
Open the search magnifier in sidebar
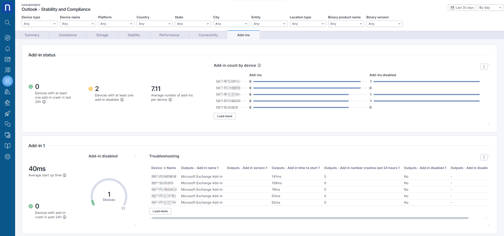[x=8, y=23]
